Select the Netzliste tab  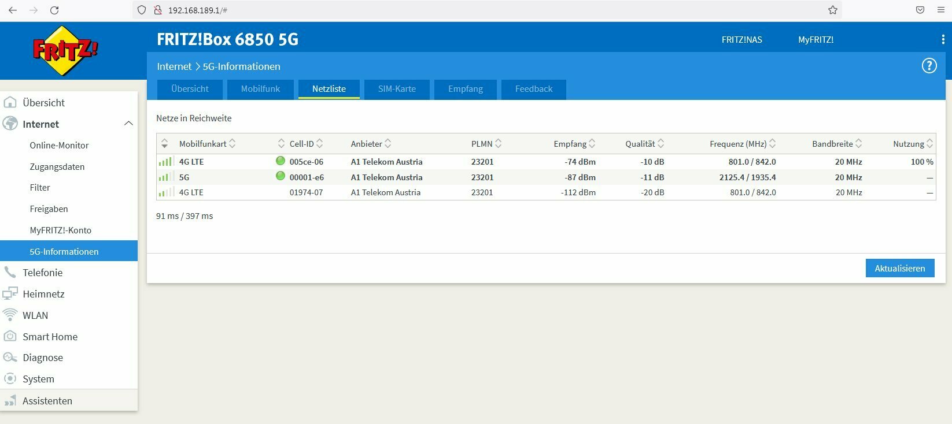tap(329, 89)
